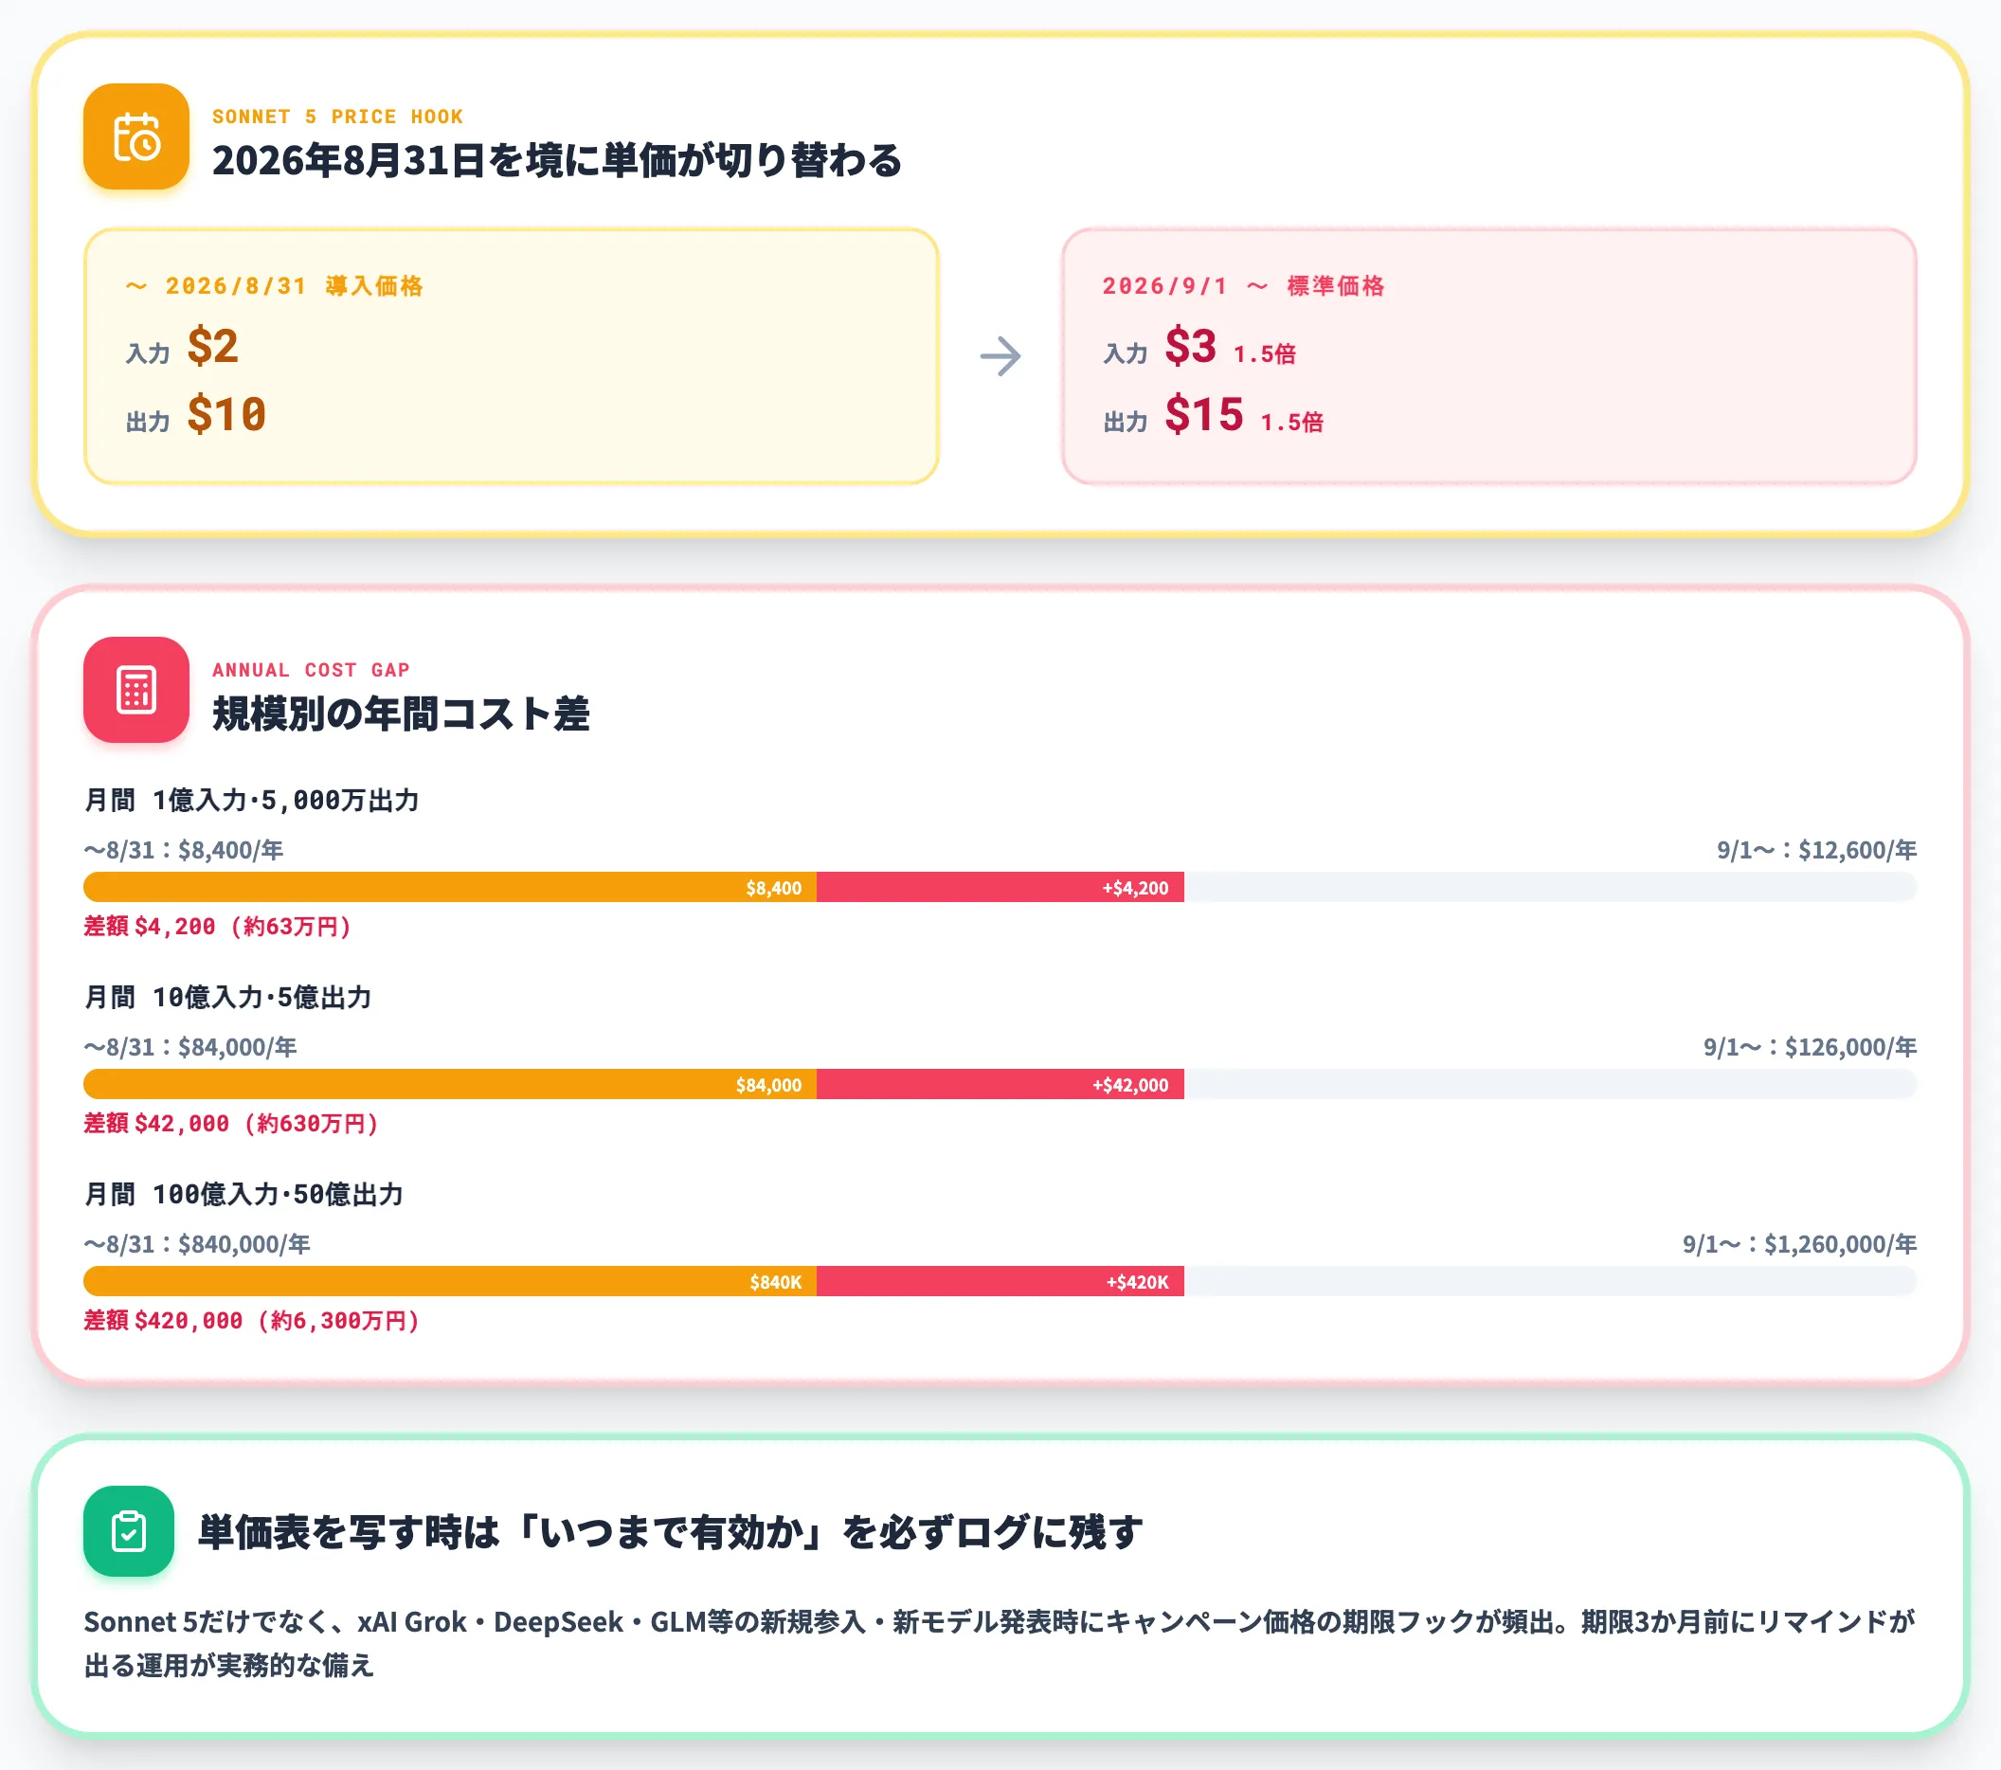2001x1770 pixels.
Task: Click the red calculator icon
Action: pyautogui.click(x=136, y=689)
